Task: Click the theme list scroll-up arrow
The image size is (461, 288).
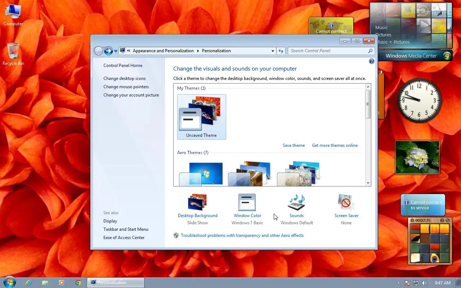Action: point(368,87)
